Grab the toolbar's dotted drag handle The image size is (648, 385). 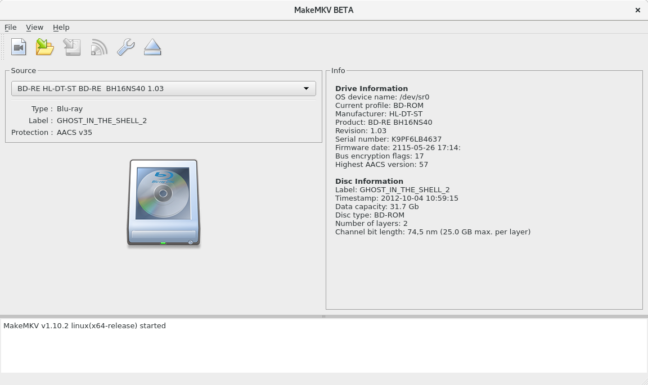click(3, 47)
